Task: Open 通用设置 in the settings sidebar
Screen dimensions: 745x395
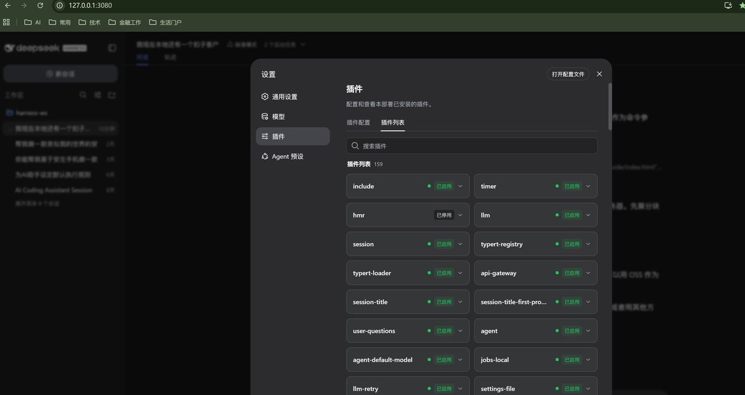Action: pyautogui.click(x=293, y=97)
